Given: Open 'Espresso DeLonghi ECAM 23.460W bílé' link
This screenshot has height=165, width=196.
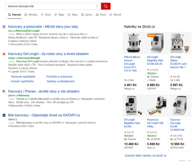Looking at the screenshot, I should [x=177, y=125].
